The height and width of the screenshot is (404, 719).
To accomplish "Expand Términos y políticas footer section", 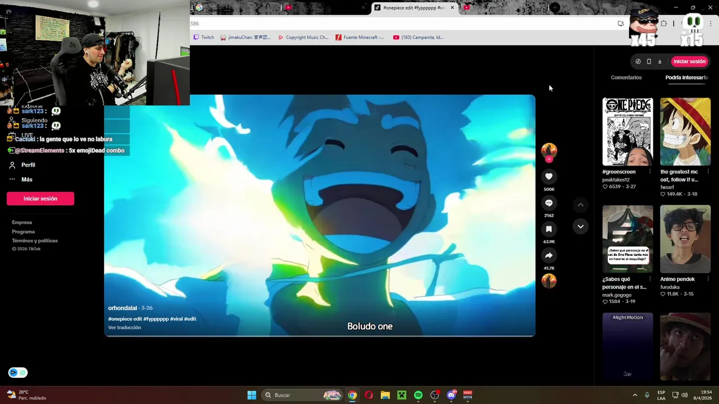I will 35,241.
